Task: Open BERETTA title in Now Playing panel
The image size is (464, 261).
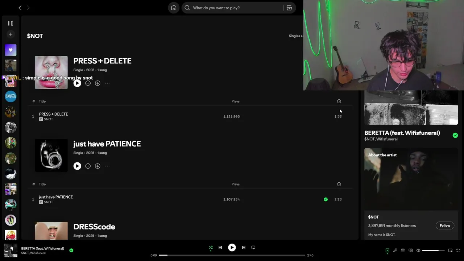Action: click(x=402, y=133)
